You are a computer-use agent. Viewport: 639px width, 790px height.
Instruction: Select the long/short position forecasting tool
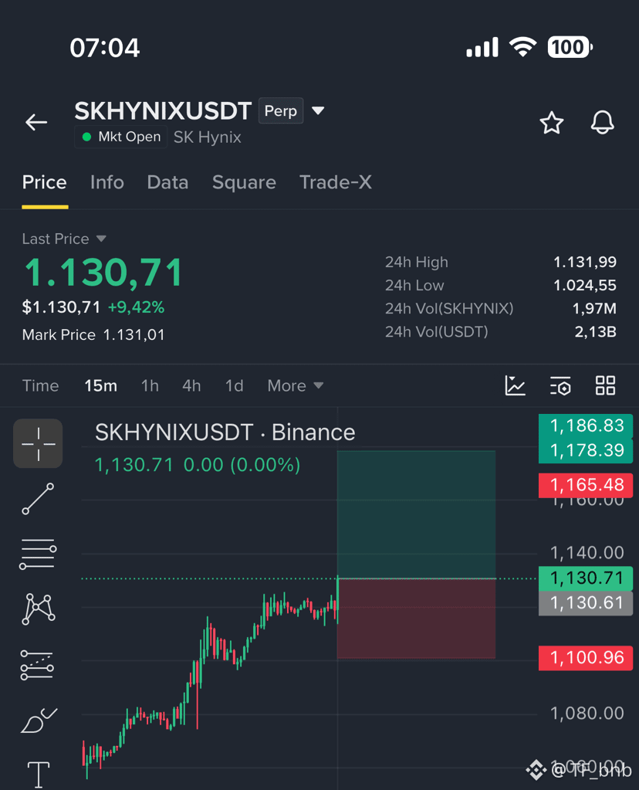pyautogui.click(x=37, y=665)
